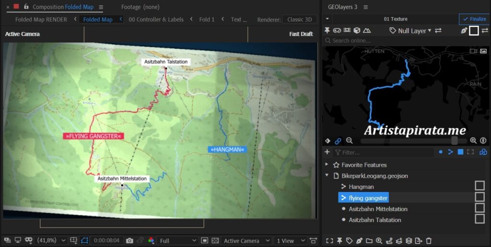Click the pen nib icon in bottom toolbar
This screenshot has width=491, height=247.
coord(359,240)
